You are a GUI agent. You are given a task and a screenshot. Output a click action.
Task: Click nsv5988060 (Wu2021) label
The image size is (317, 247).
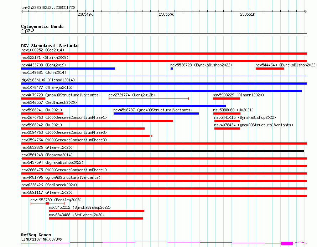click(x=233, y=110)
